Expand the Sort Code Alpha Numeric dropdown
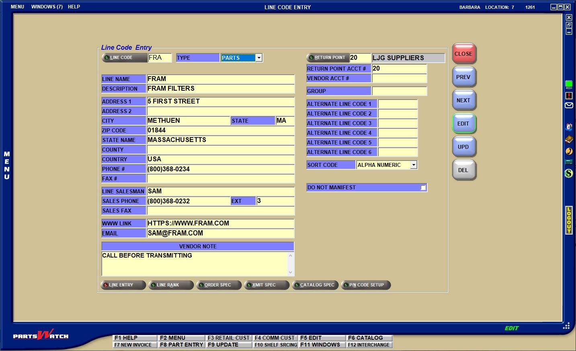The height and width of the screenshot is (351, 576). [x=414, y=165]
